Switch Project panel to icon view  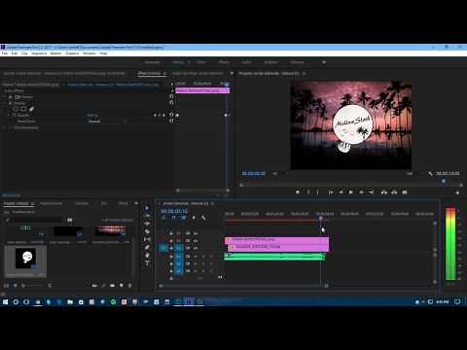click(15, 286)
